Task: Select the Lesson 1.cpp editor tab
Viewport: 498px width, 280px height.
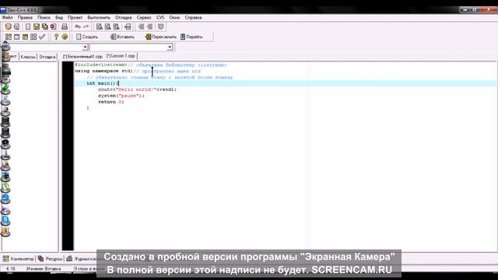Action: (121, 56)
